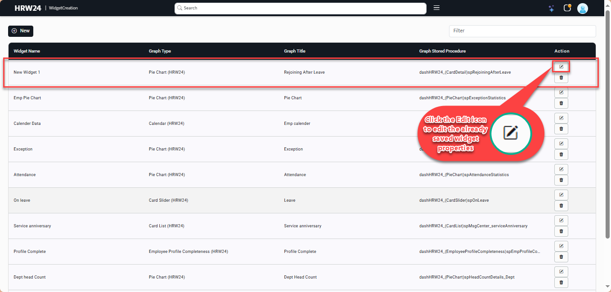The image size is (611, 292).
Task: Delete the On leave widget
Action: [561, 206]
